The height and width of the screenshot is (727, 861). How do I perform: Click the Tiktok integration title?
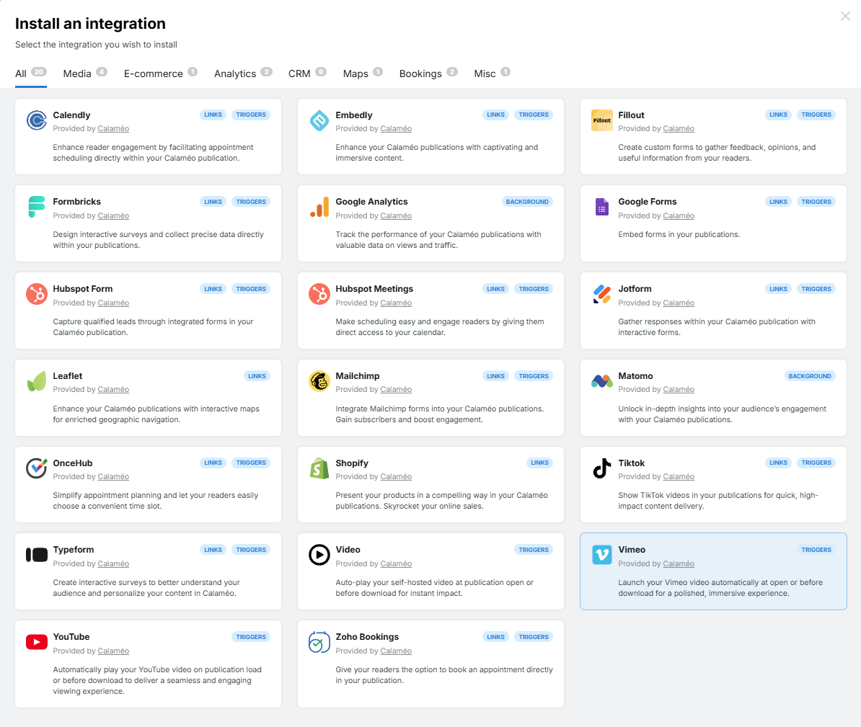click(632, 463)
